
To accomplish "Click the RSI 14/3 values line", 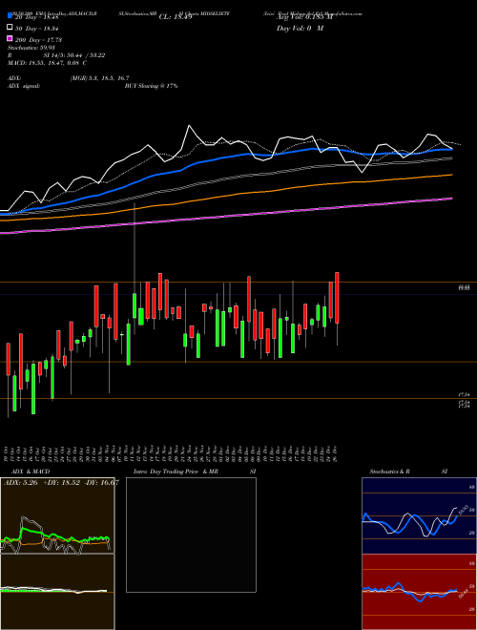I will [56, 55].
